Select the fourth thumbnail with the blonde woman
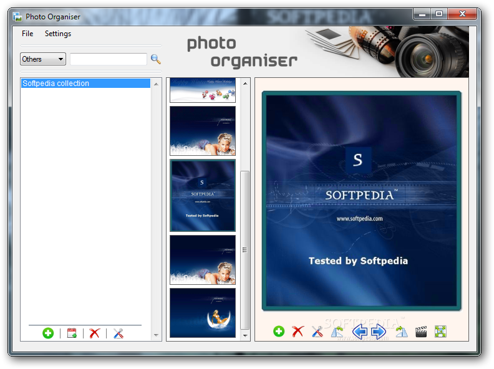 point(203,260)
